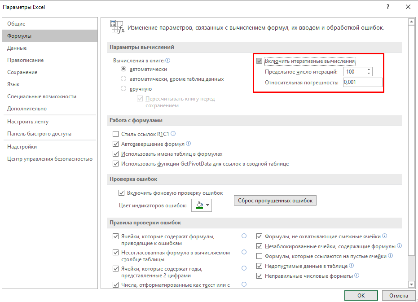Toggle Использовать имена таблиц в формулах
Image resolution: width=418 pixels, height=302 pixels.
click(116, 154)
